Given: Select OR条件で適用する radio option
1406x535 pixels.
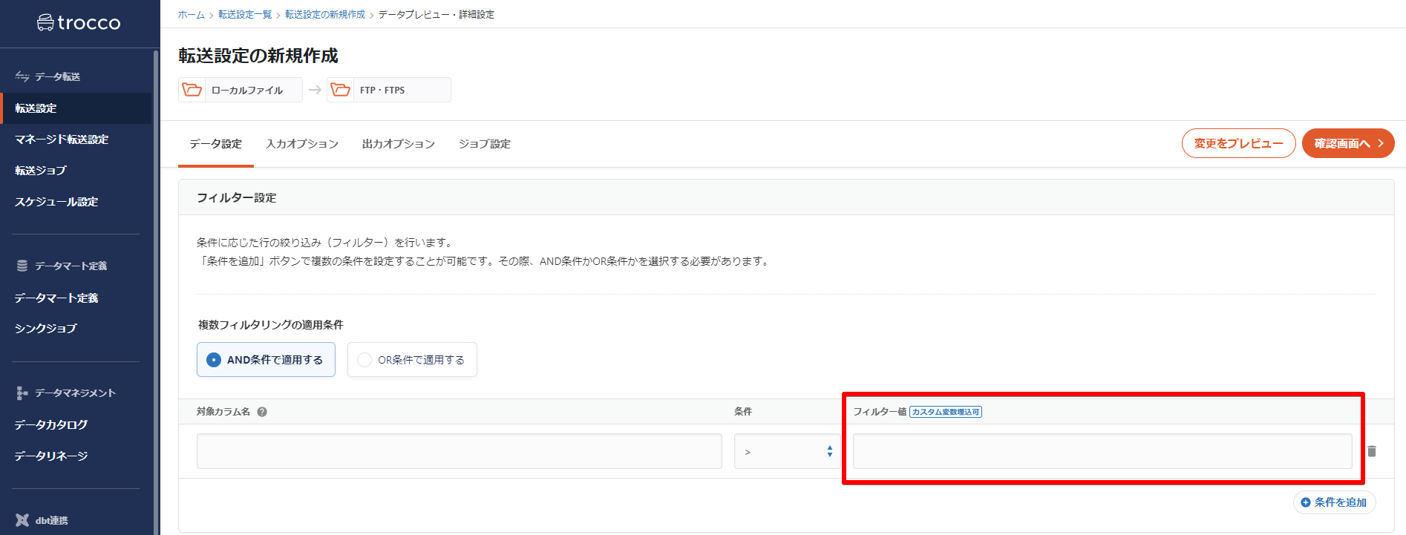Looking at the screenshot, I should (412, 359).
